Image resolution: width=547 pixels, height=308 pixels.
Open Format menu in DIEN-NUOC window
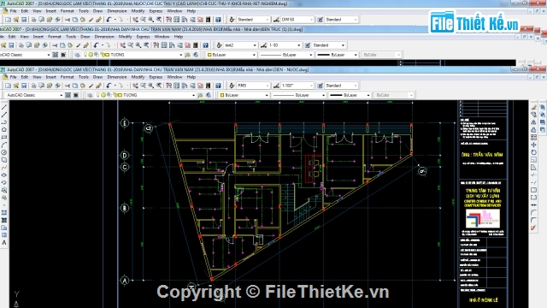pos(67,77)
